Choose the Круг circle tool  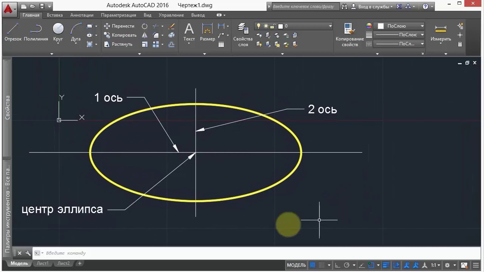pos(58,33)
